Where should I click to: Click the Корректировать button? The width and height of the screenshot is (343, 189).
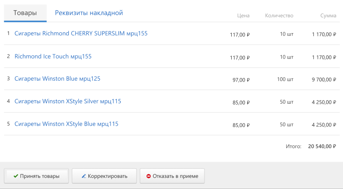pos(104,176)
